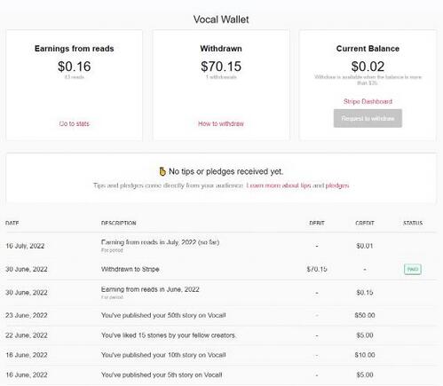Select the liked 15 stories transaction

tap(221, 335)
